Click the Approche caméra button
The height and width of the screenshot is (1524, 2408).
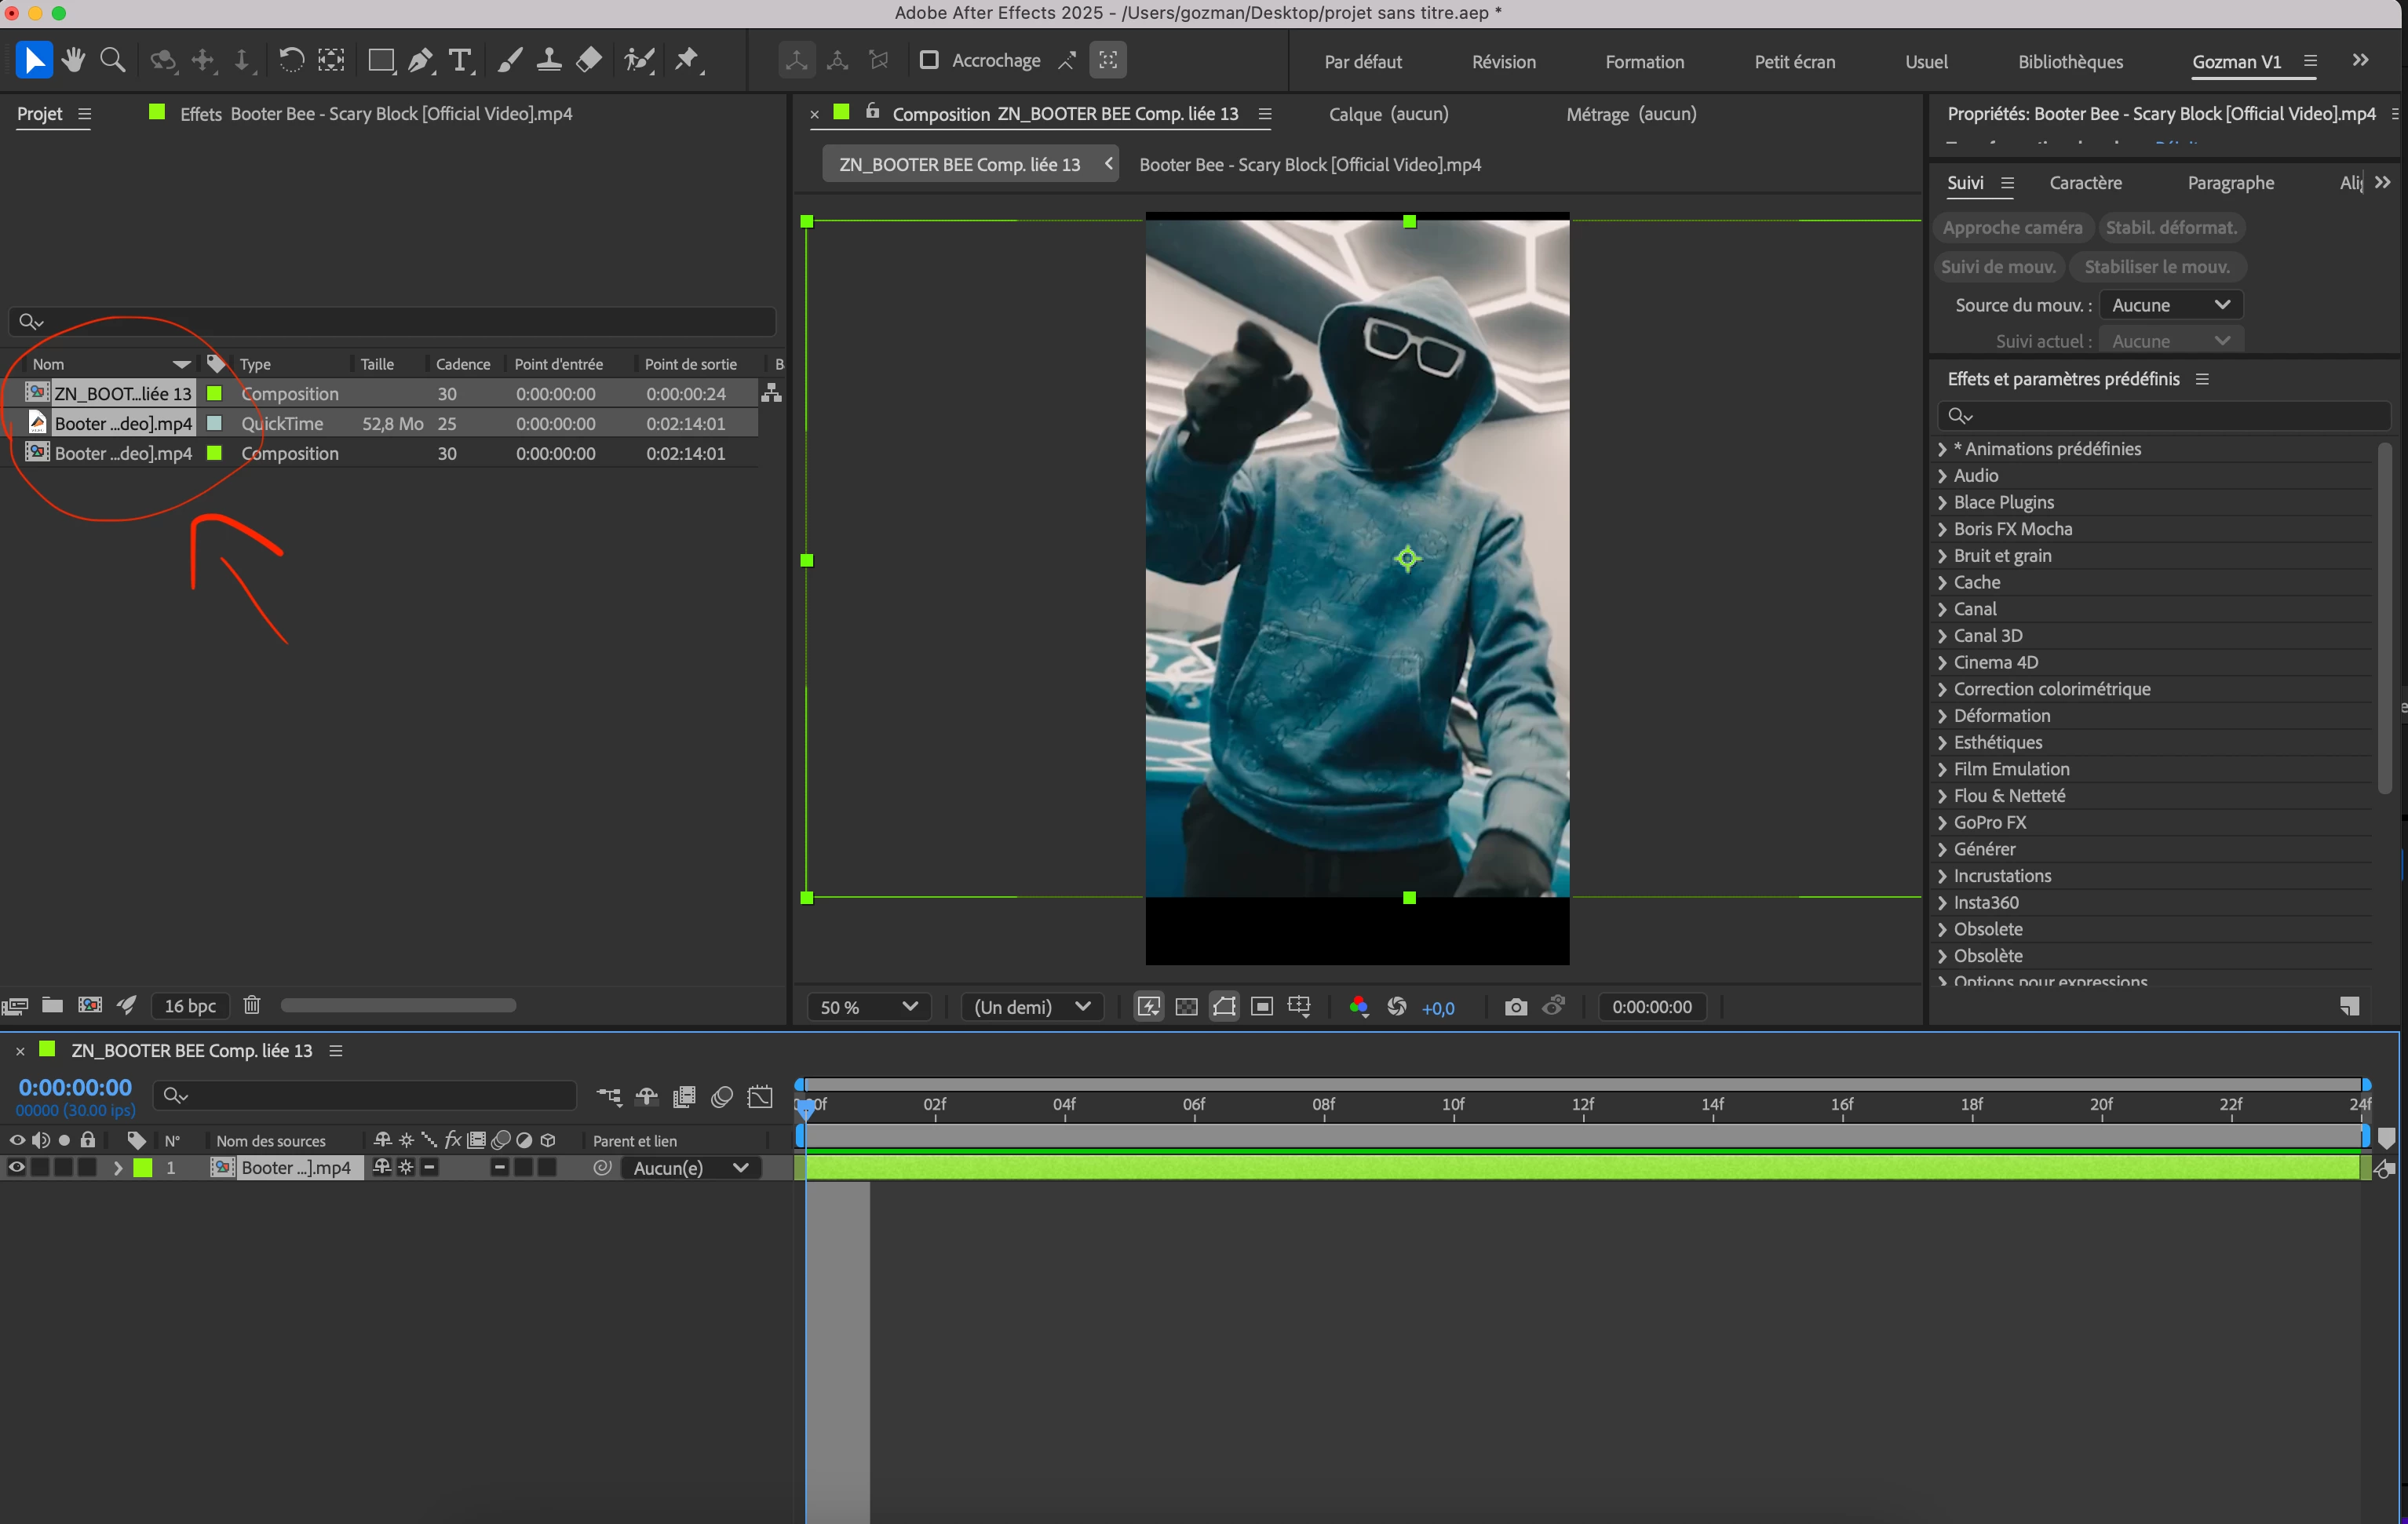pyautogui.click(x=2012, y=228)
